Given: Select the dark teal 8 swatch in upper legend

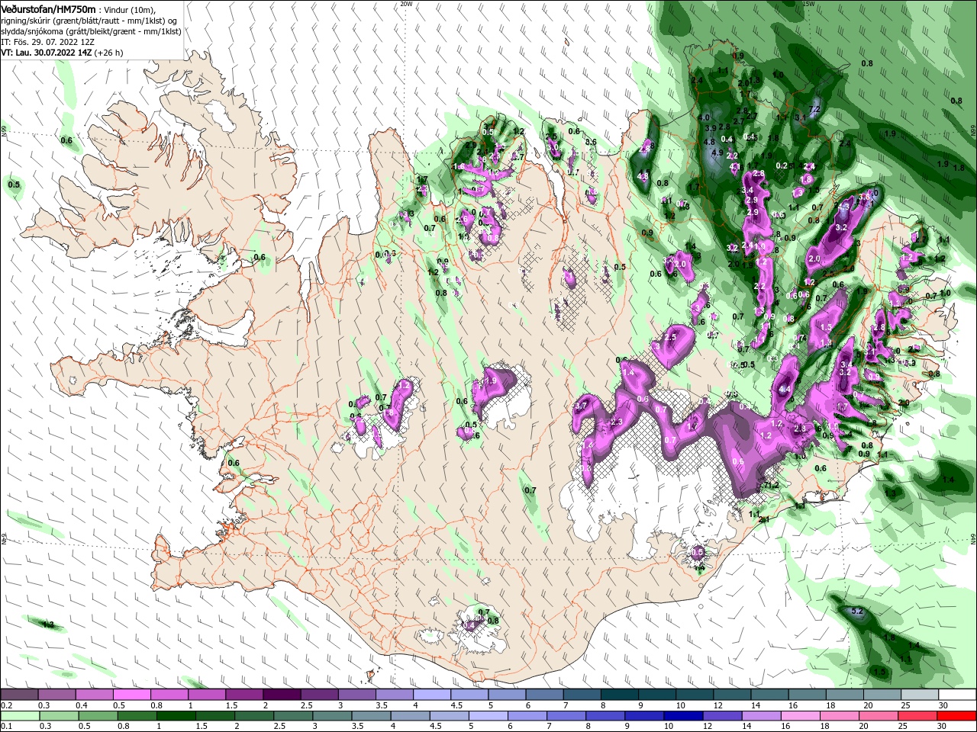Looking at the screenshot, I should point(619,695).
